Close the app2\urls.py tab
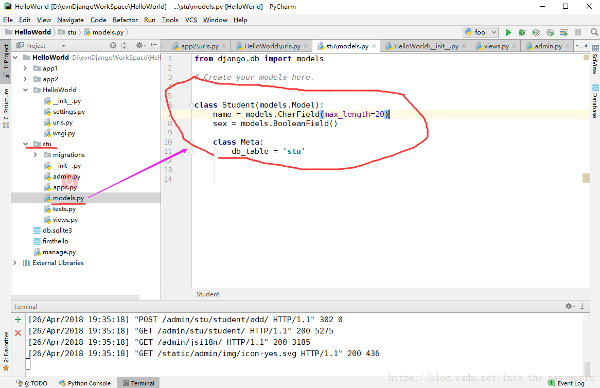 pos(224,46)
